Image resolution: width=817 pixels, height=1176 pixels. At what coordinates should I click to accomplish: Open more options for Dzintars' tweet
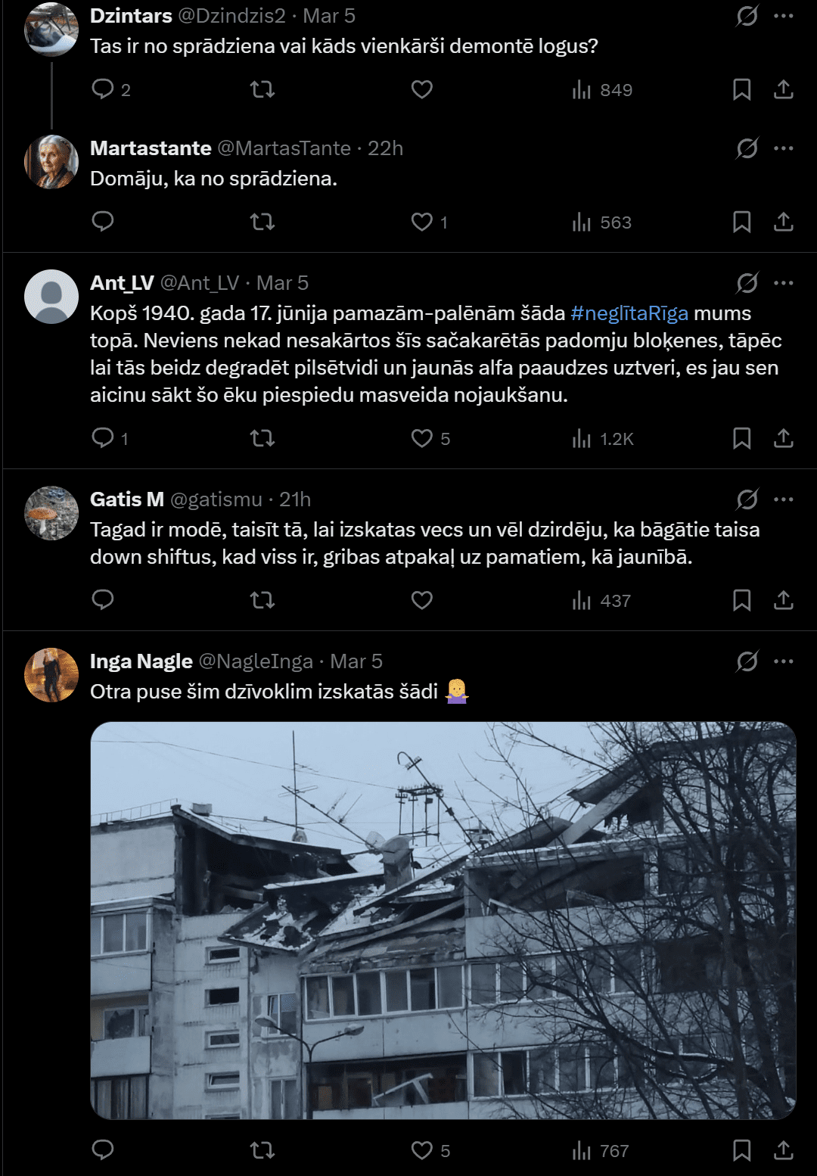(x=784, y=16)
